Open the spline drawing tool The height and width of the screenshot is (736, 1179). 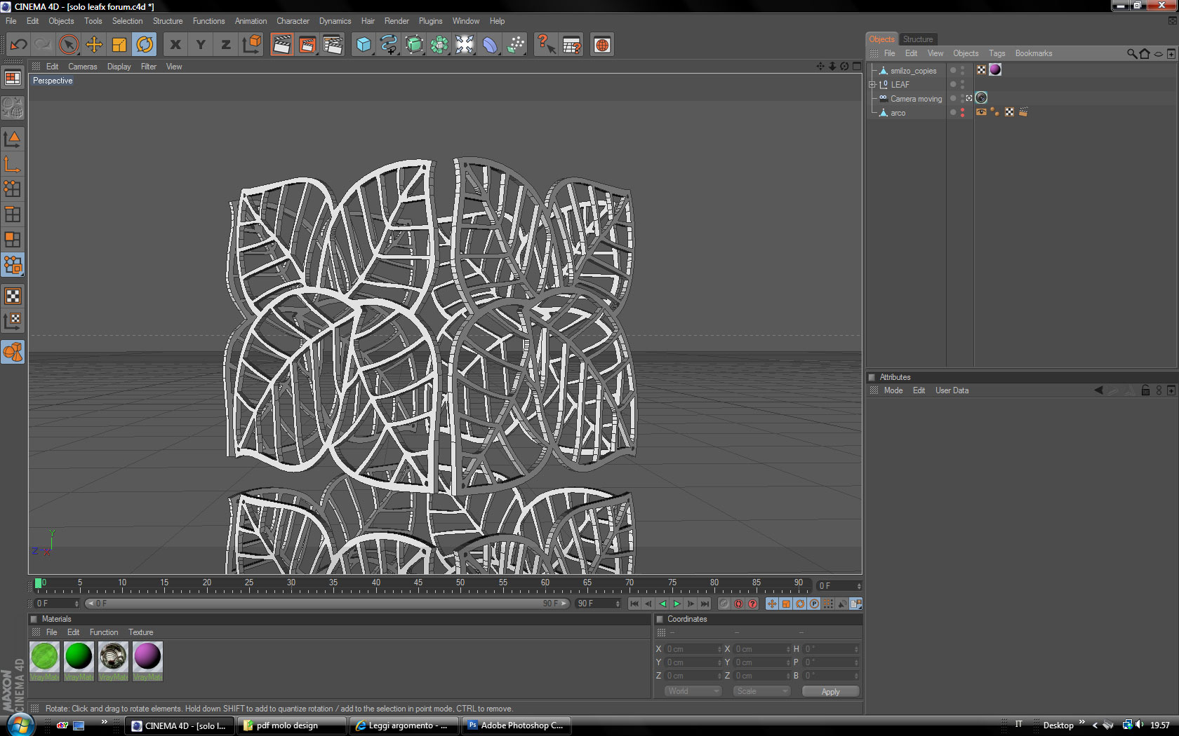(389, 45)
